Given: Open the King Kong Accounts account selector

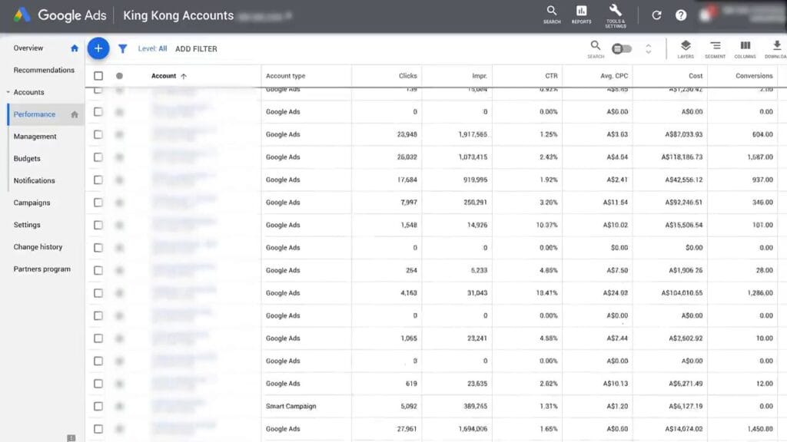Looking at the screenshot, I should (178, 15).
